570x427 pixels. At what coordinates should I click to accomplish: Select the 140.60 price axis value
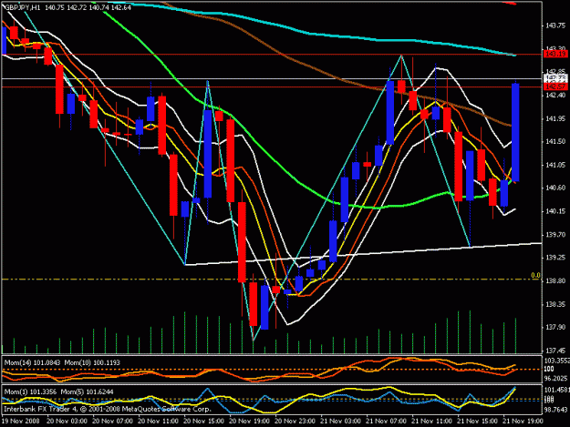(555, 188)
